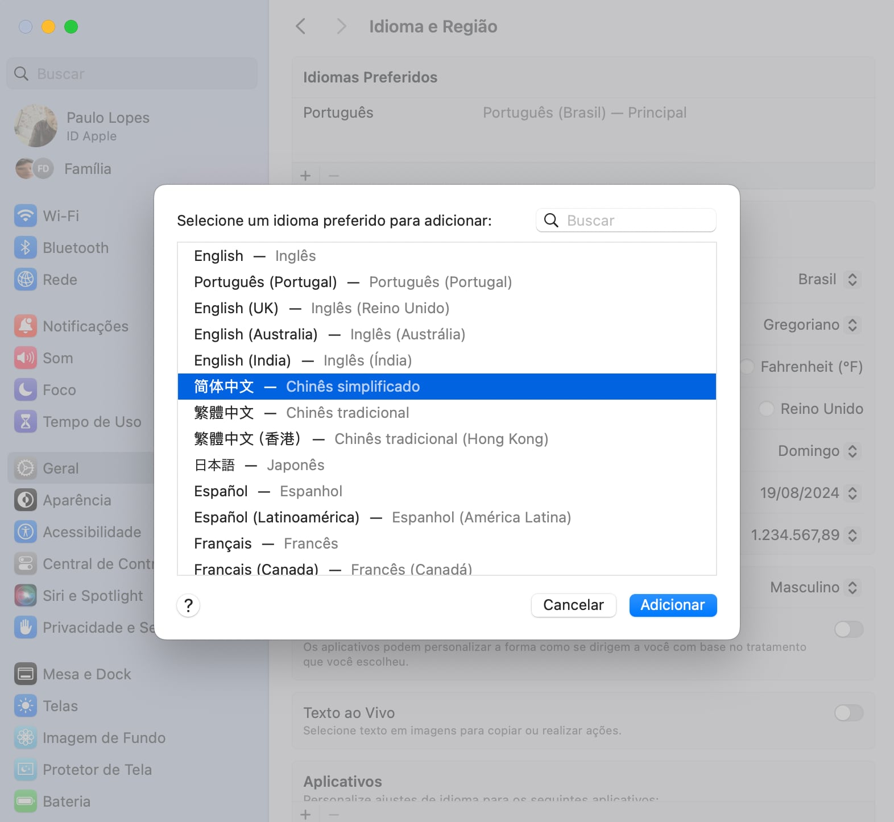Open help with the question mark button
The width and height of the screenshot is (894, 822).
click(x=188, y=605)
